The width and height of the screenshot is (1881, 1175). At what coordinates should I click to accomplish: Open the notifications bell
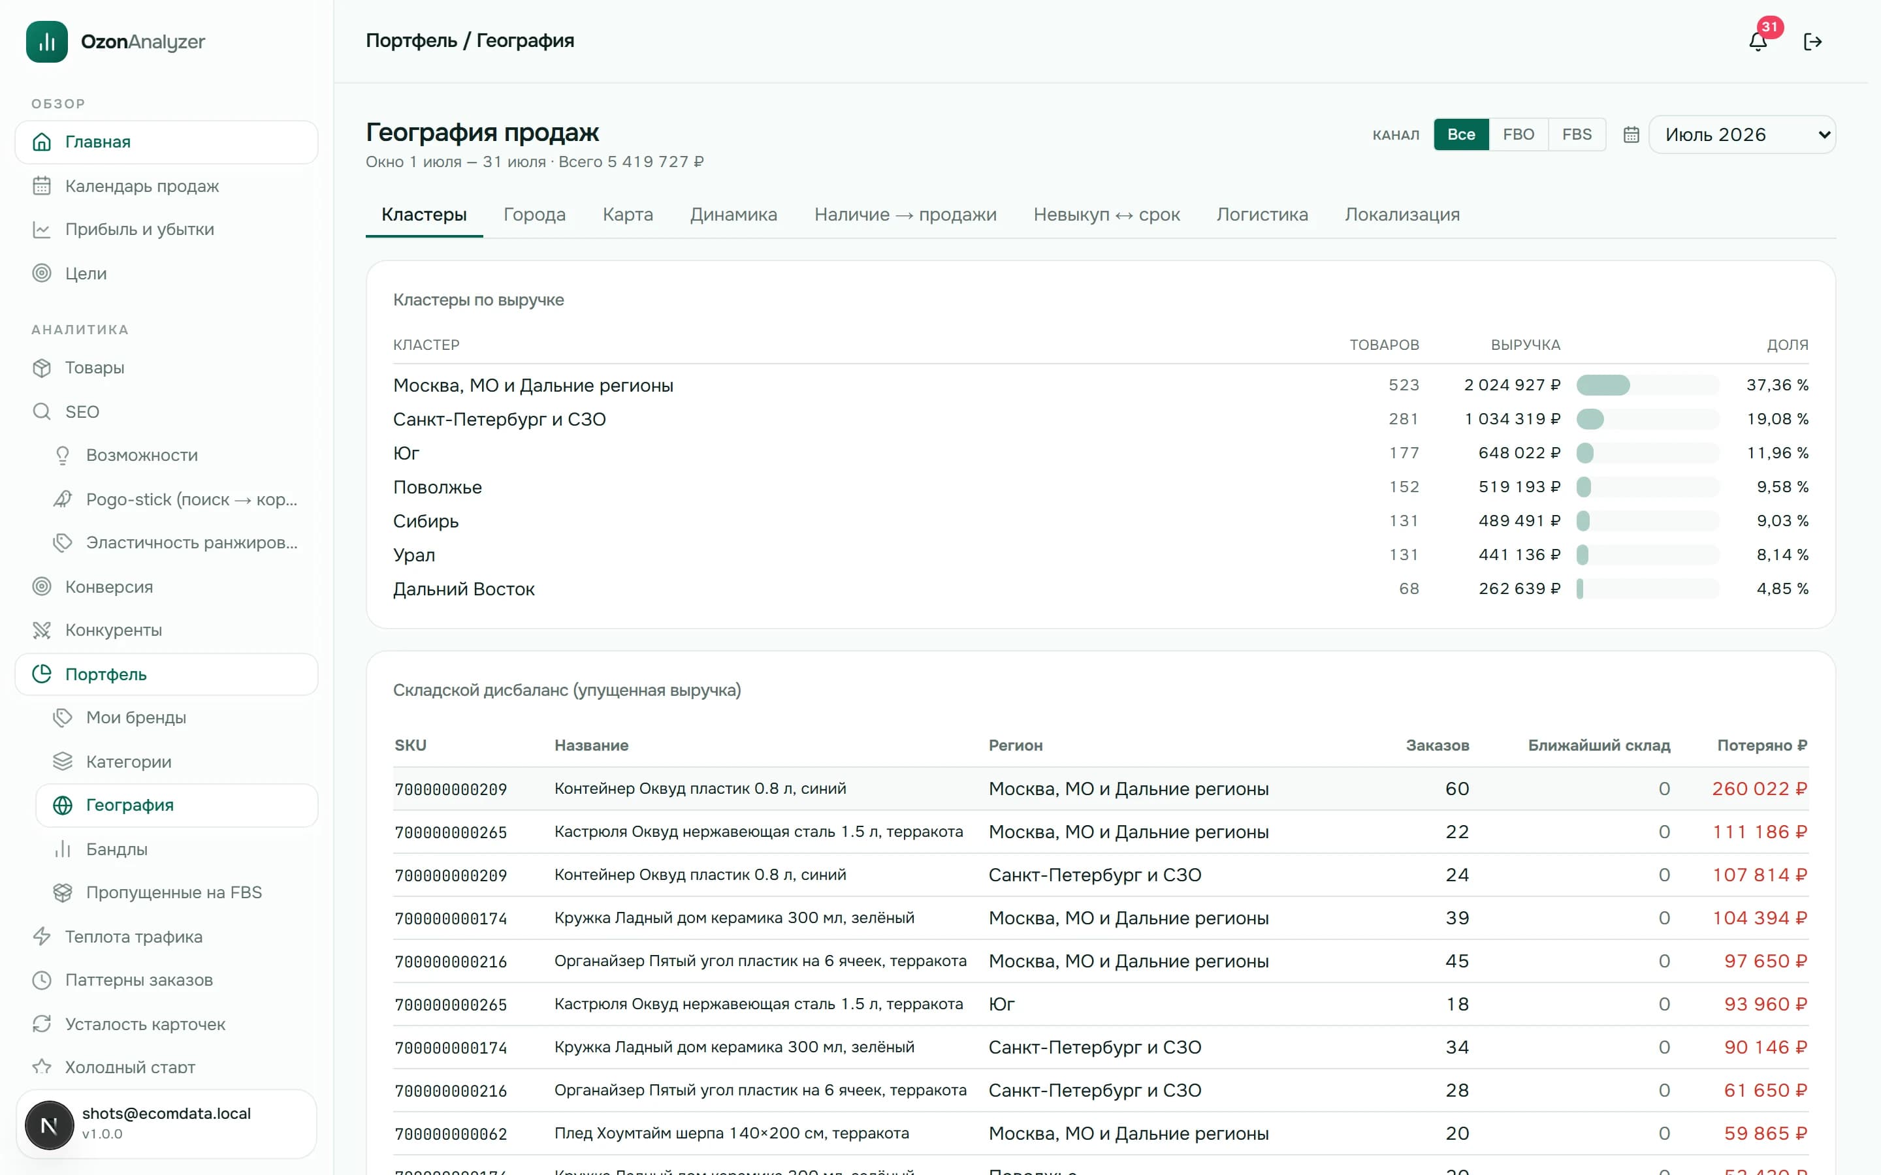pyautogui.click(x=1758, y=41)
